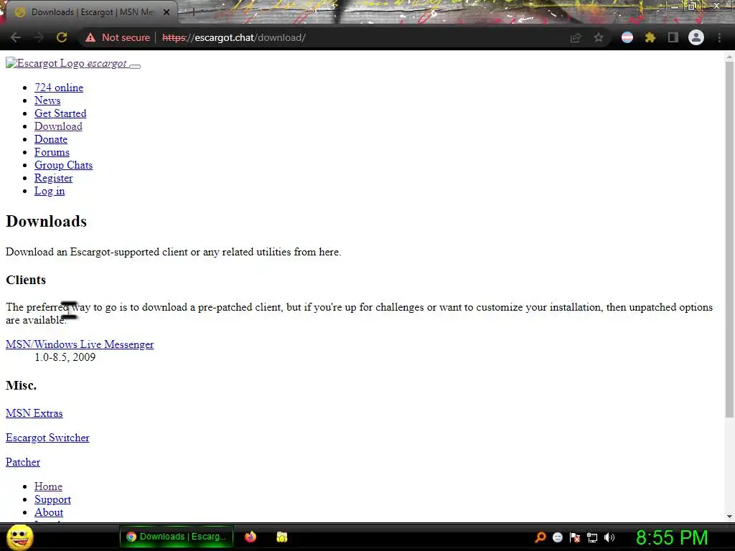Open the MSN Extras link
The height and width of the screenshot is (551, 735).
tap(34, 413)
